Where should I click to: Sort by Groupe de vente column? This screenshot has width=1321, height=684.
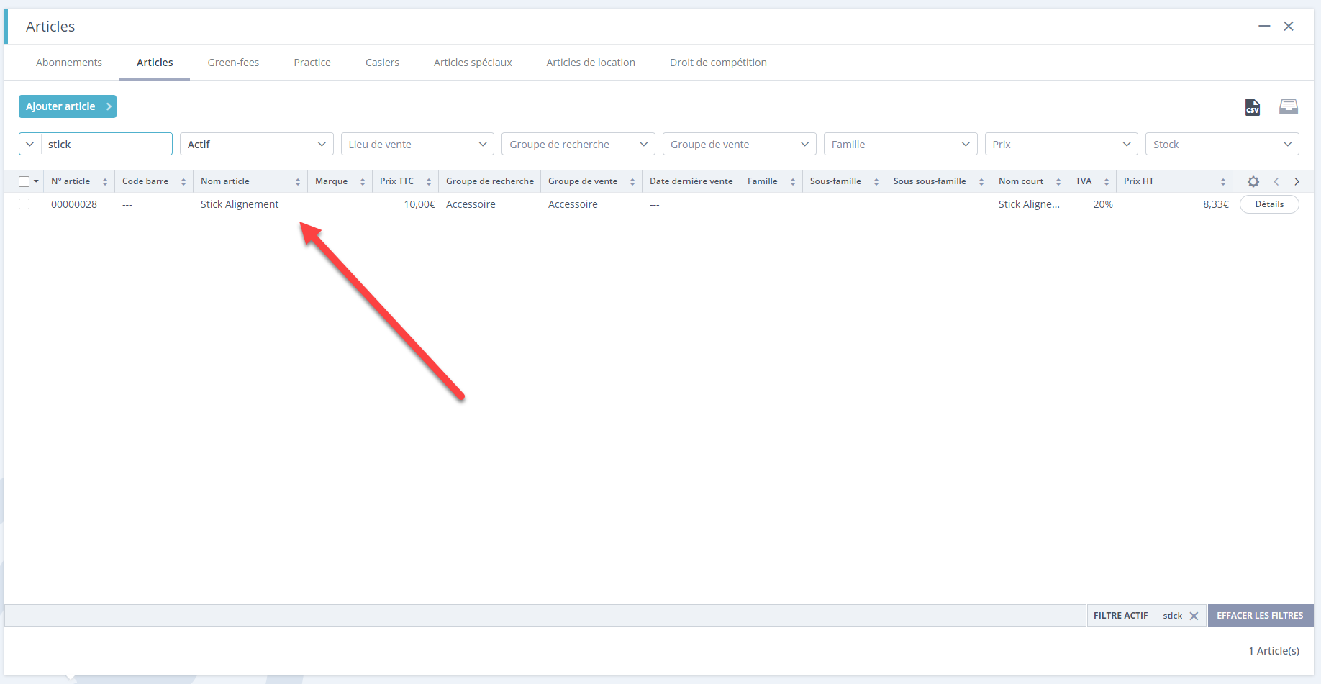coord(632,182)
